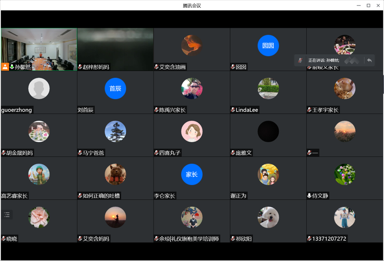The width and height of the screenshot is (384, 261).
Task: Maximize the 腾讯会议 window
Action: tap(368, 5)
